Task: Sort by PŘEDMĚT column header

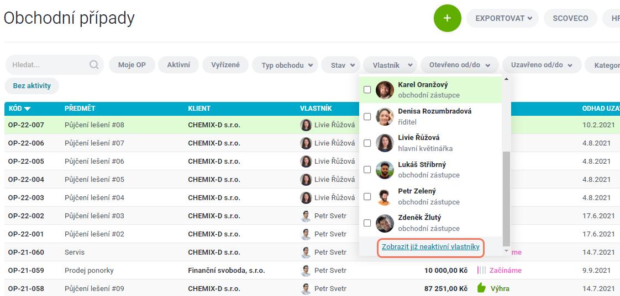Action: point(80,109)
